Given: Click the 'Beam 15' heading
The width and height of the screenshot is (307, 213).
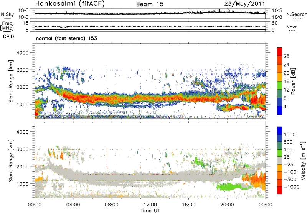Looking at the screenshot, I should click(x=150, y=4).
